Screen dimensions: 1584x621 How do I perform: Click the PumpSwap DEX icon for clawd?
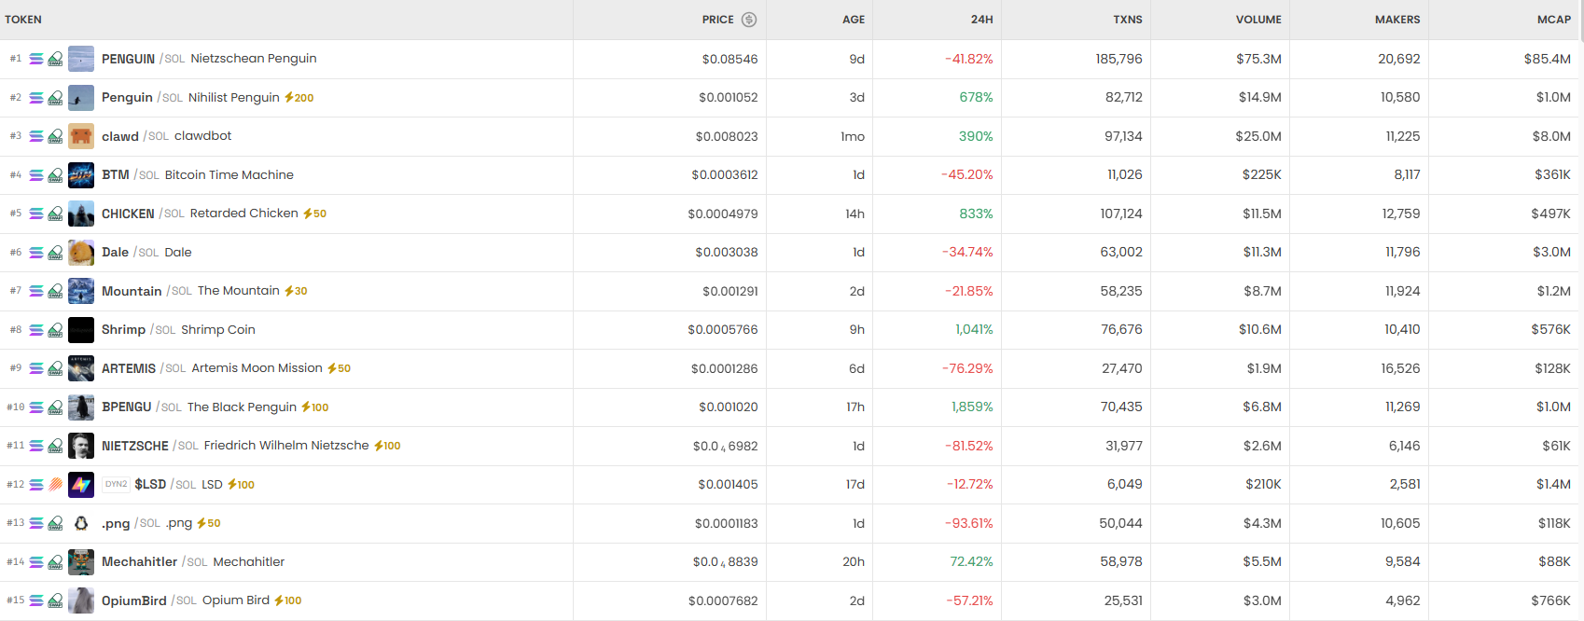tap(56, 136)
